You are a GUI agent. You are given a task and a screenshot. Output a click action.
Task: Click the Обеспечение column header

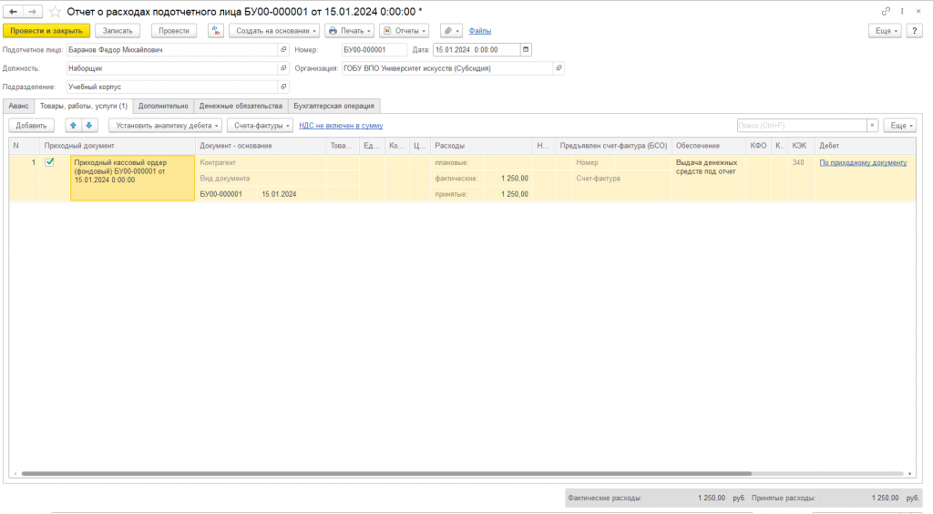click(709, 146)
